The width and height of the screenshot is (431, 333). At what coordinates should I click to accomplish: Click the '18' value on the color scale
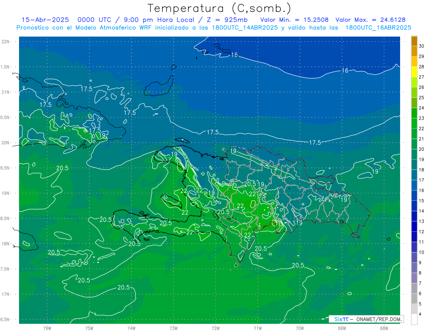(x=422, y=170)
